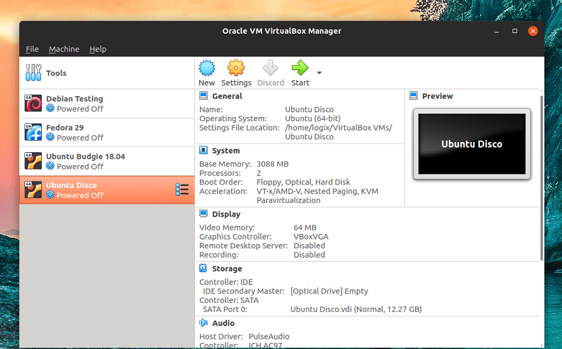
Task: Click the Fedora 29 OS icon
Action: click(33, 132)
